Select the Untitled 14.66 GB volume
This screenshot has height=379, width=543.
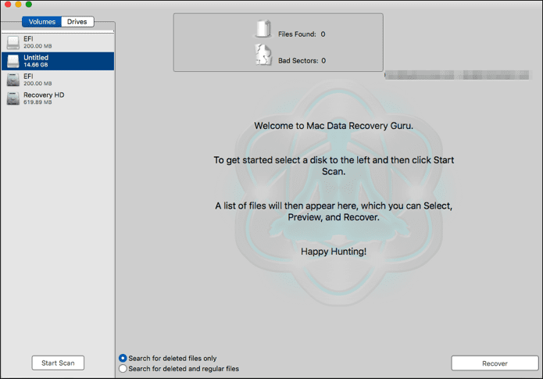tap(58, 61)
